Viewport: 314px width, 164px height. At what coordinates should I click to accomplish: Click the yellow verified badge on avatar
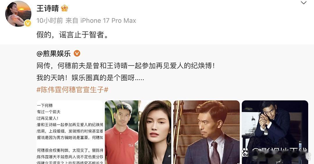tap(28, 24)
